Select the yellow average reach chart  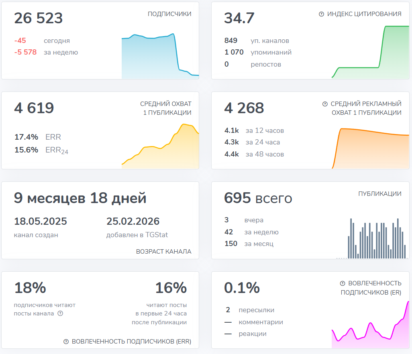pos(160,149)
